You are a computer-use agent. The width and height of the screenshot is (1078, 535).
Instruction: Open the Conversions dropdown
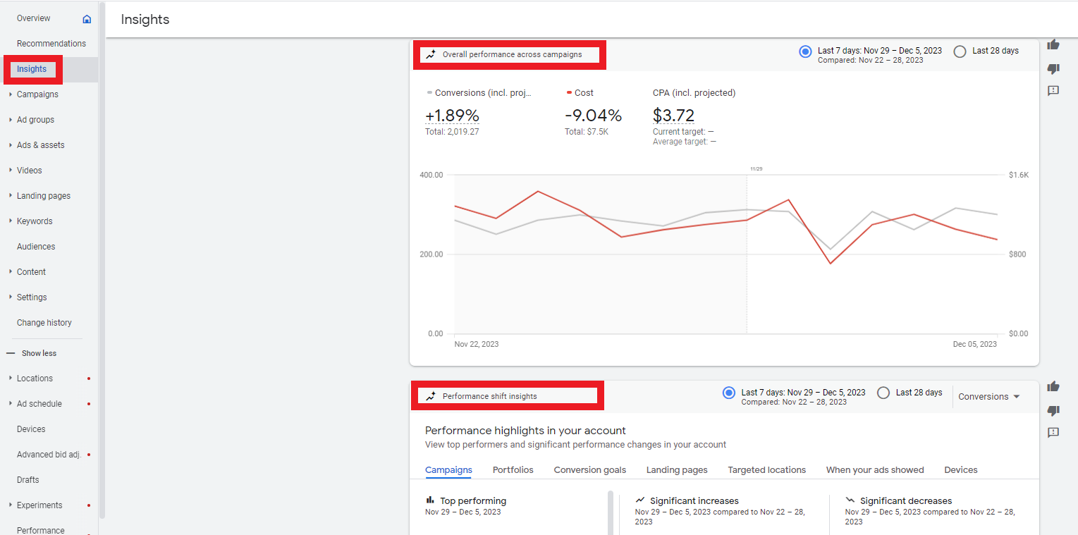pyautogui.click(x=988, y=396)
